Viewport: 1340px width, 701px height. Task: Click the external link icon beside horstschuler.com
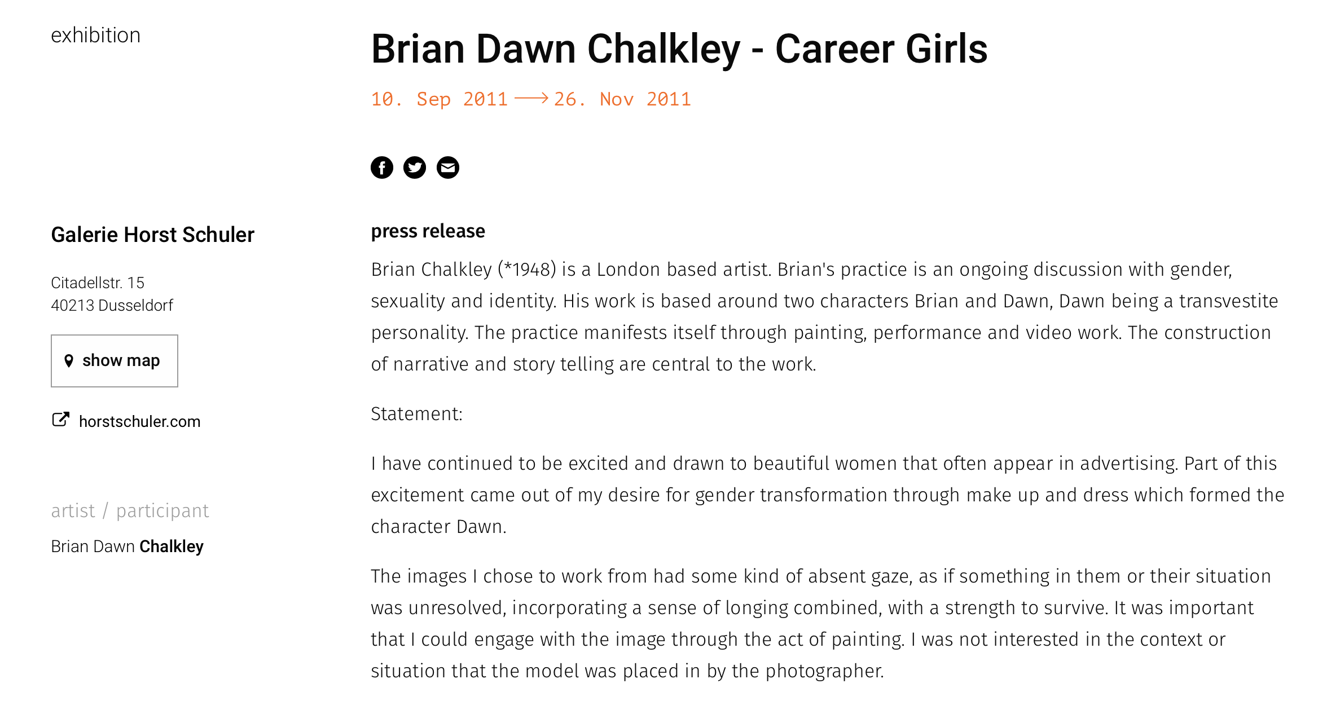pyautogui.click(x=60, y=420)
